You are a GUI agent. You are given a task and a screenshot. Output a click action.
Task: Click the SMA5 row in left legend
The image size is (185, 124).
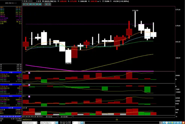tap(11, 7)
